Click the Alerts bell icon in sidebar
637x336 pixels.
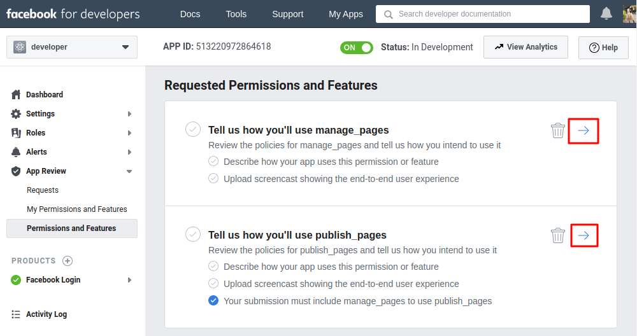pos(16,151)
